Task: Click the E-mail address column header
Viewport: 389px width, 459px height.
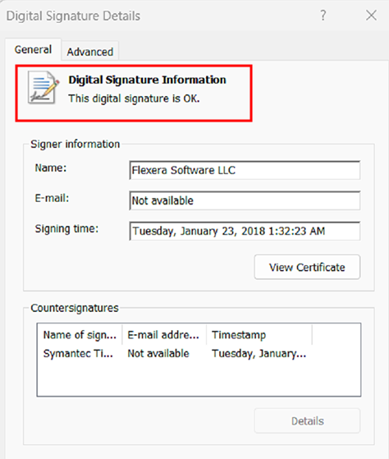Action: click(x=164, y=335)
